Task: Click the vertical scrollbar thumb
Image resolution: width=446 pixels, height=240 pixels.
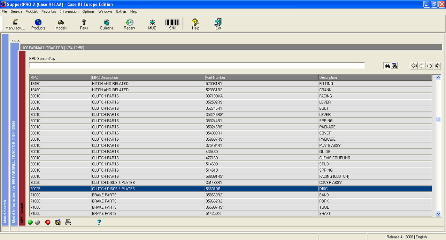Action: 438,119
